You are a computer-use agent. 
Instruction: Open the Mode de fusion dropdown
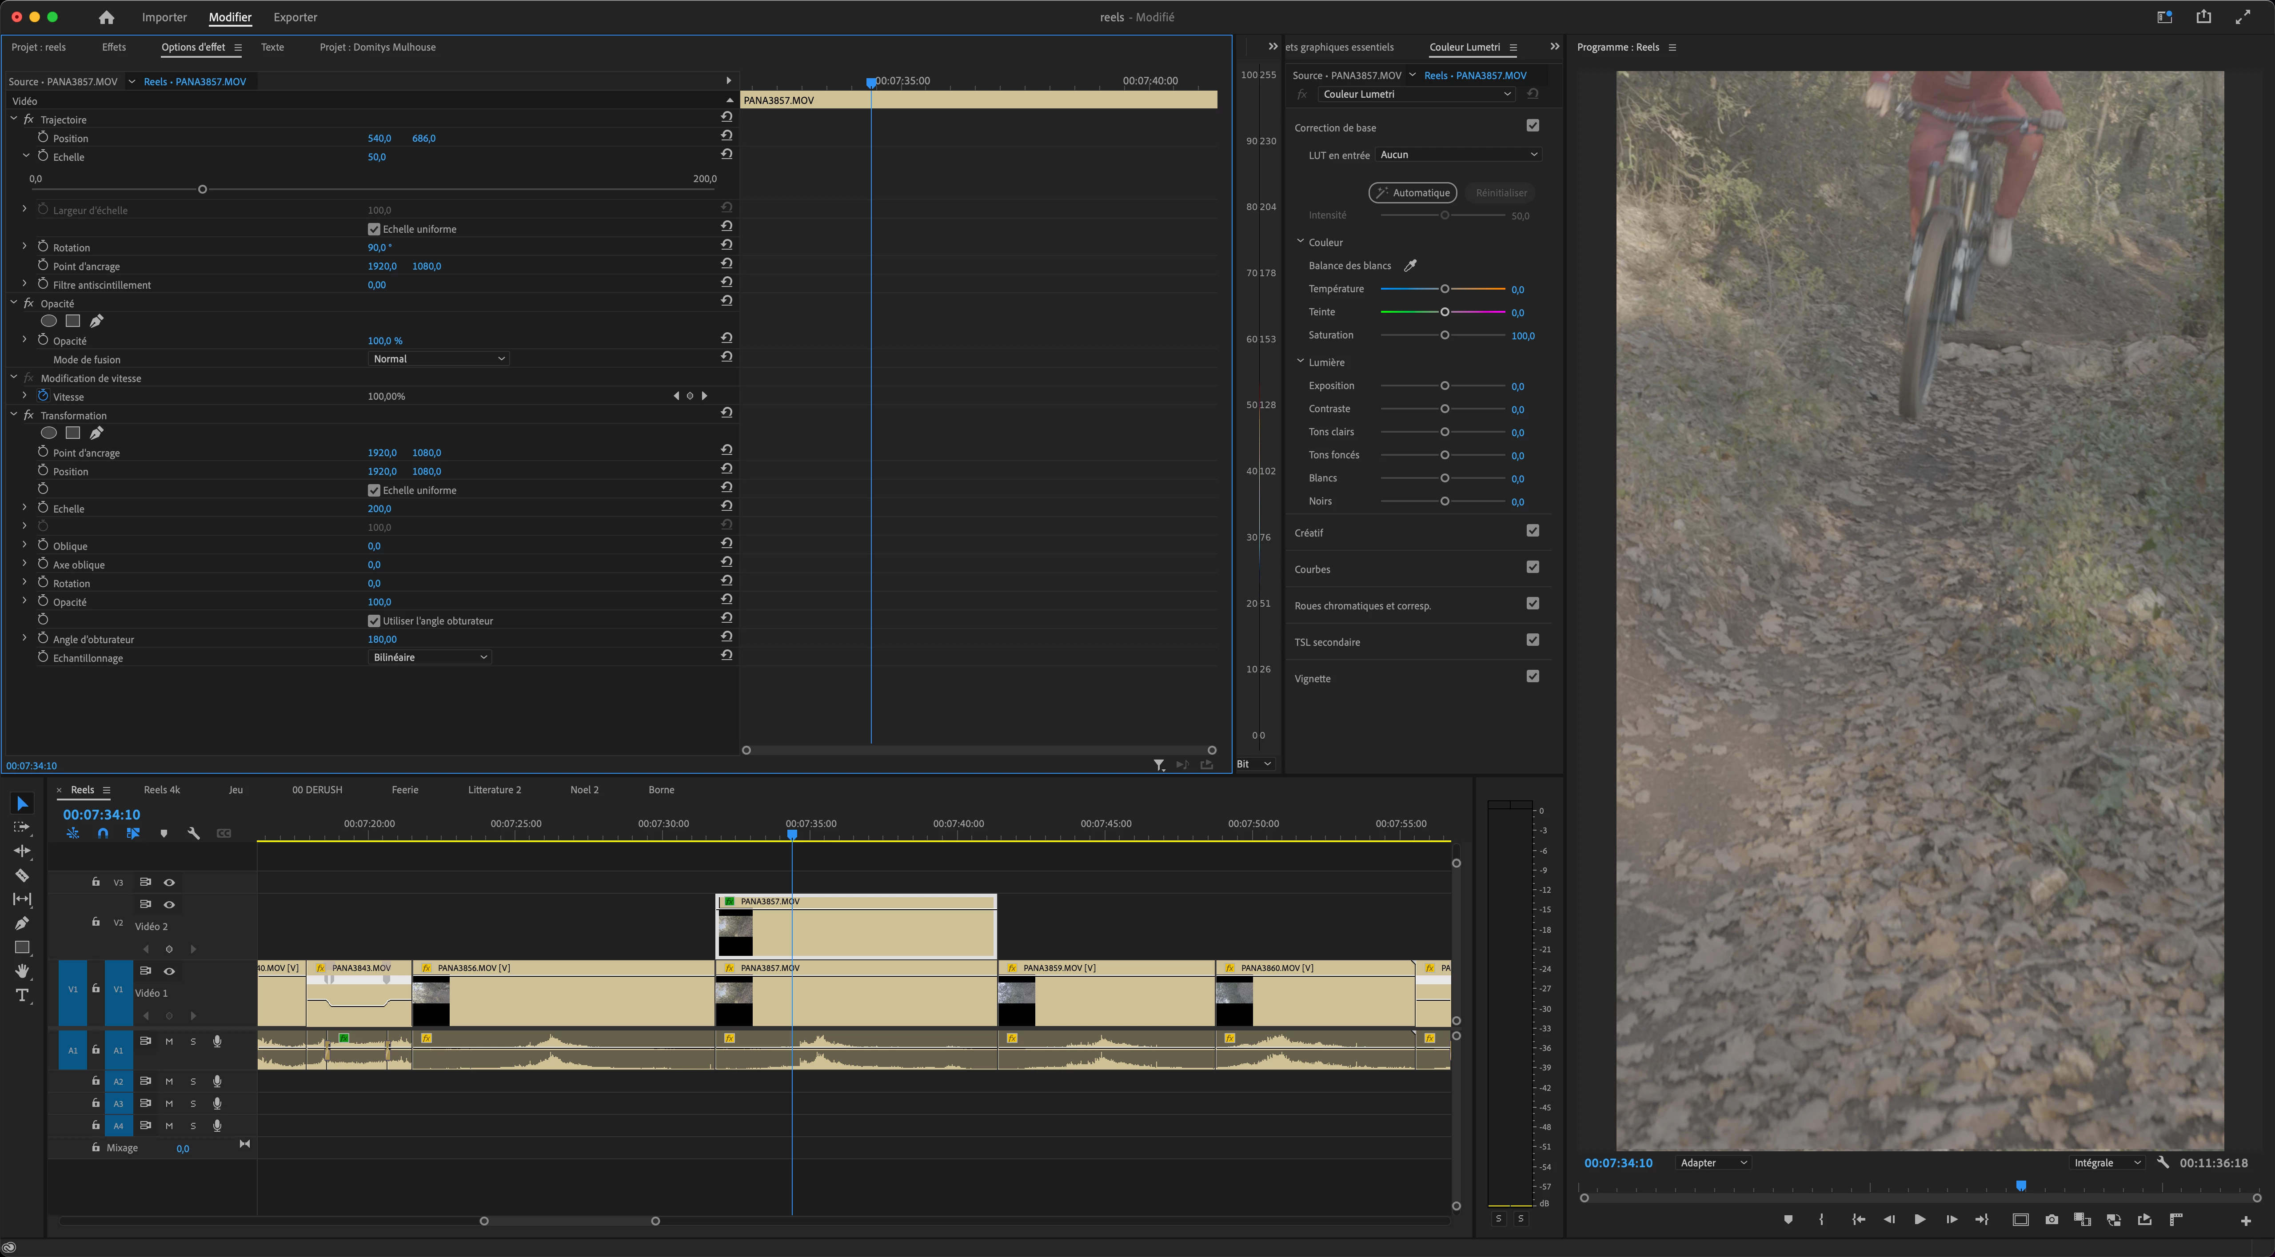(x=438, y=359)
